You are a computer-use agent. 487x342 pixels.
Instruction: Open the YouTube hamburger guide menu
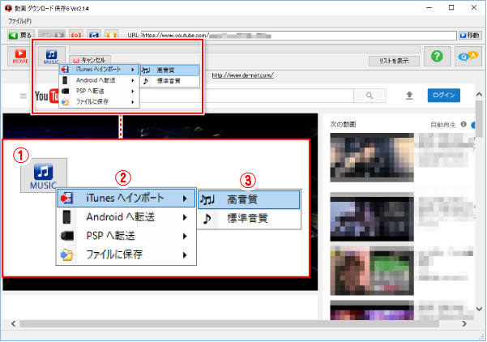coord(23,96)
